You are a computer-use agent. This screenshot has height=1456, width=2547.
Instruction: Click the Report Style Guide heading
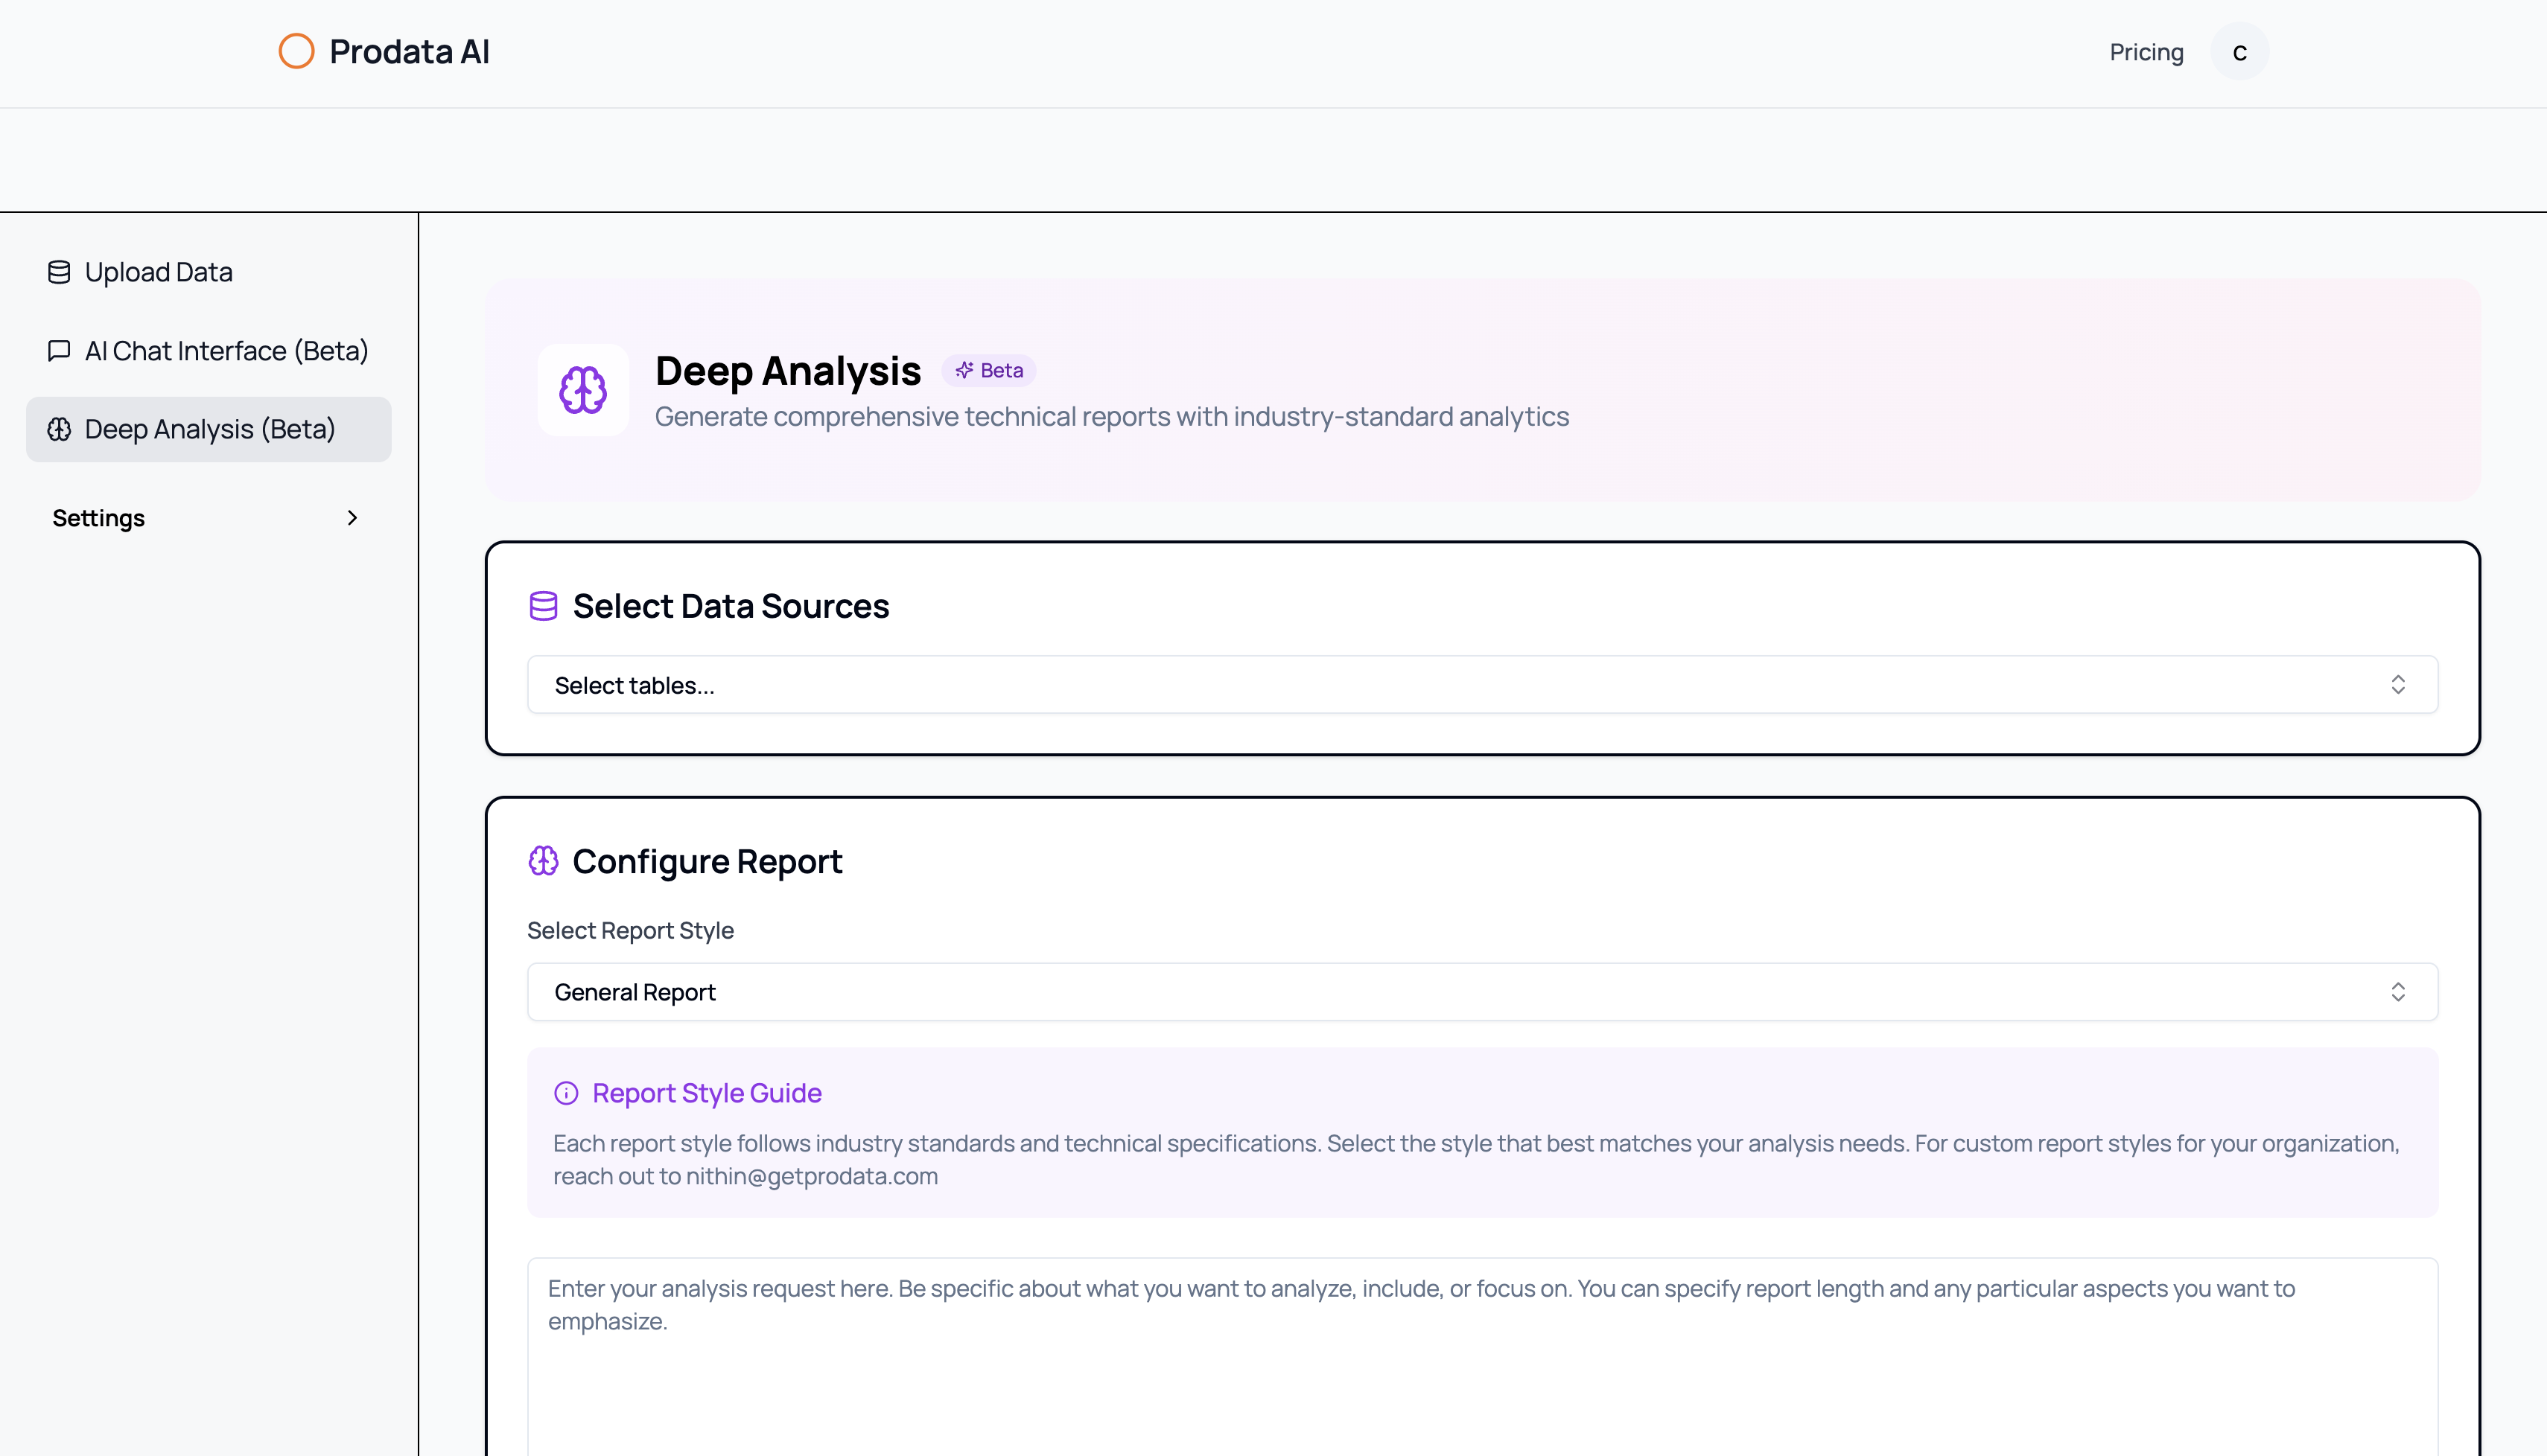tap(707, 1093)
